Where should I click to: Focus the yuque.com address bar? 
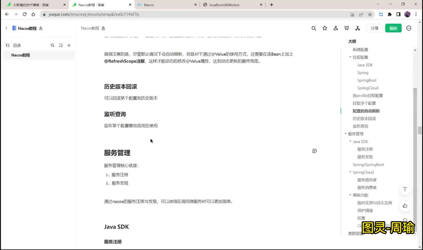[195, 14]
